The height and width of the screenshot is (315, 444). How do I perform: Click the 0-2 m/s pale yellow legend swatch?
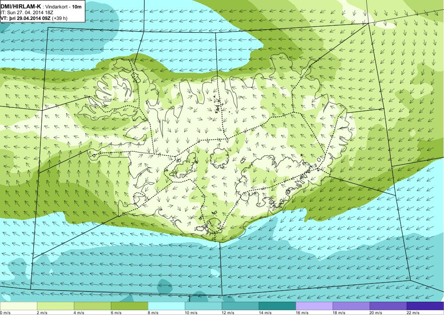coord(18,306)
